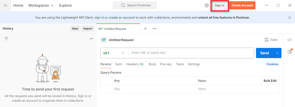Screen dimensions: 295x107
Task: Click the Import button
Action: (x=88, y=29)
